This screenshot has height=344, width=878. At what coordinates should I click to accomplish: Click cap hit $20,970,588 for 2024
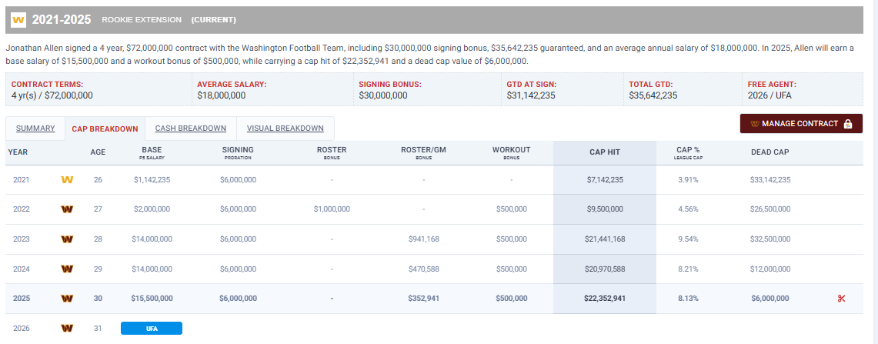[x=605, y=269]
